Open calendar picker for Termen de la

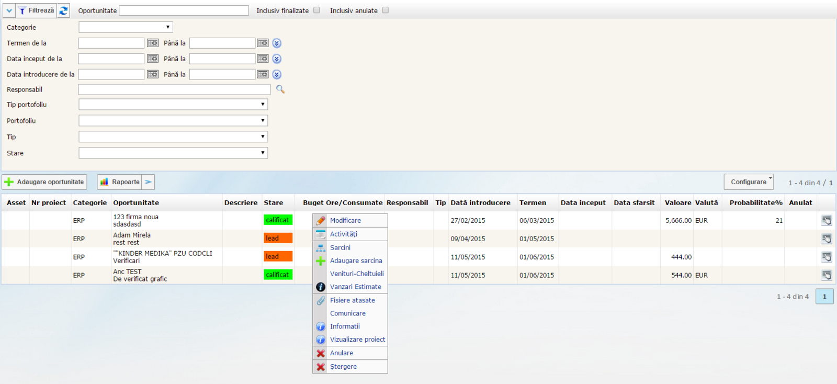[x=152, y=43]
